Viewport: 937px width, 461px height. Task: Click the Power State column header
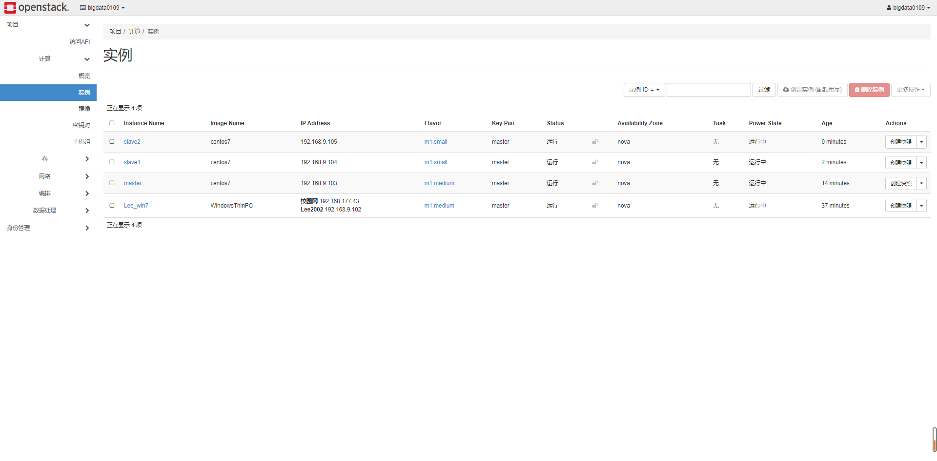coord(765,123)
